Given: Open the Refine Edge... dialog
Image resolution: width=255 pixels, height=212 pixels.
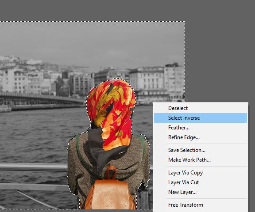Looking at the screenshot, I should (x=201, y=137).
